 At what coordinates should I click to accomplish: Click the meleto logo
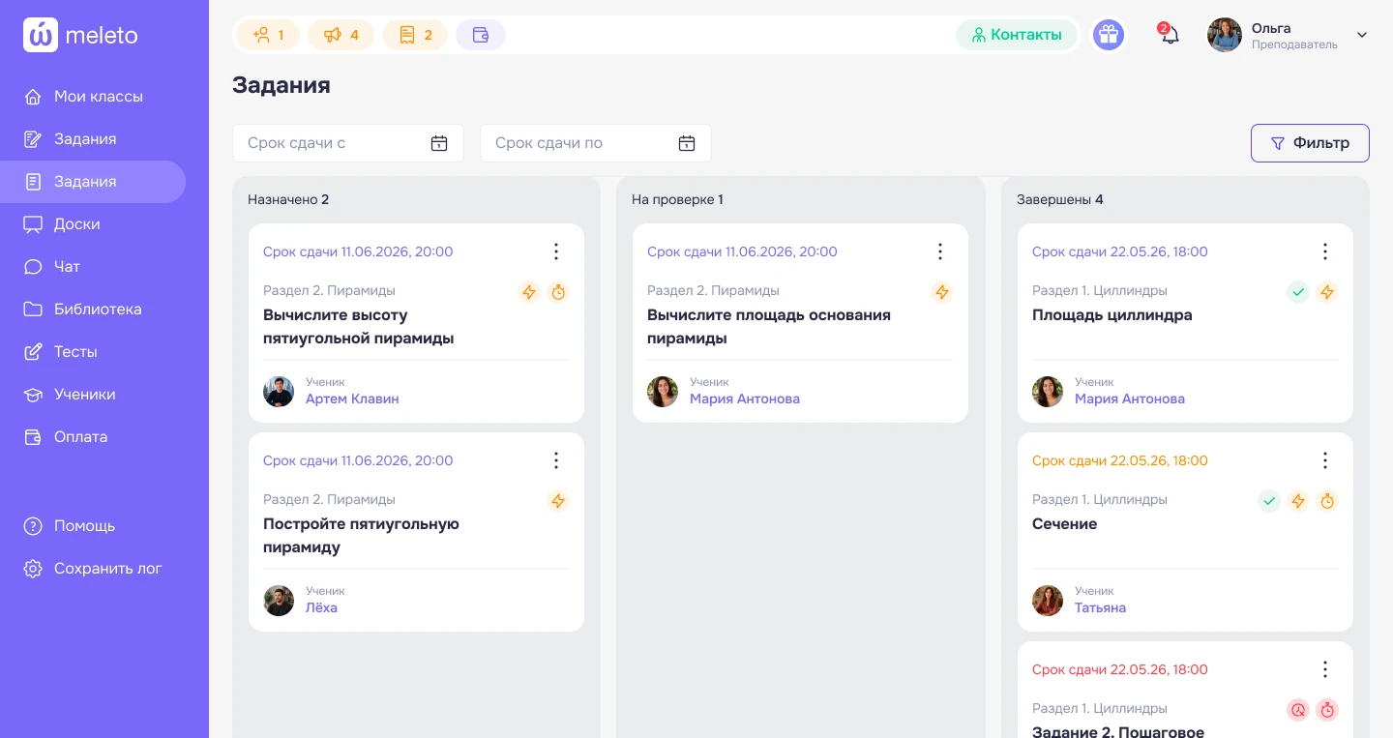coord(81,36)
